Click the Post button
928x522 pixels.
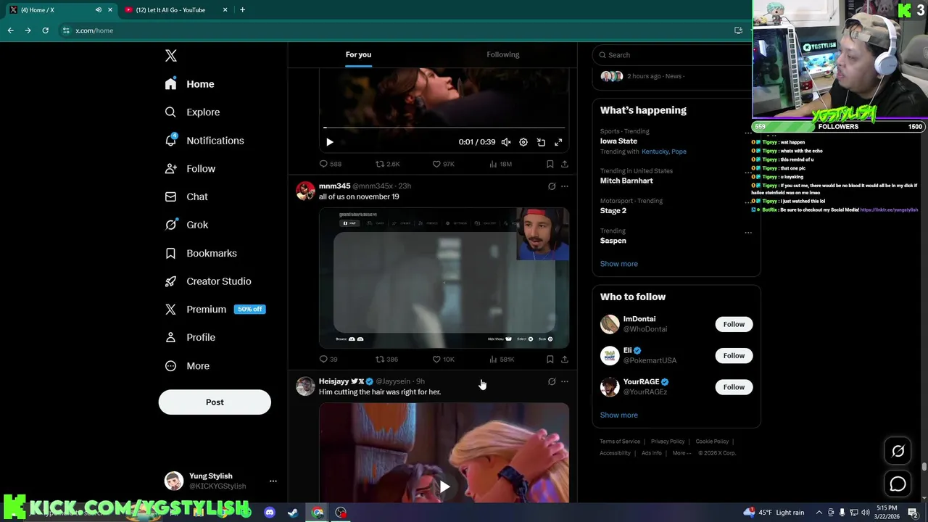point(215,402)
